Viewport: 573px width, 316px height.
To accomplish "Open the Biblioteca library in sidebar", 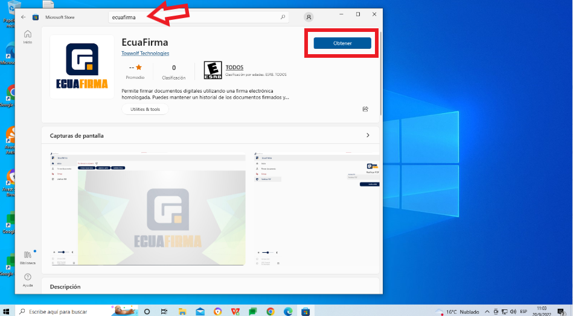I will pyautogui.click(x=27, y=258).
